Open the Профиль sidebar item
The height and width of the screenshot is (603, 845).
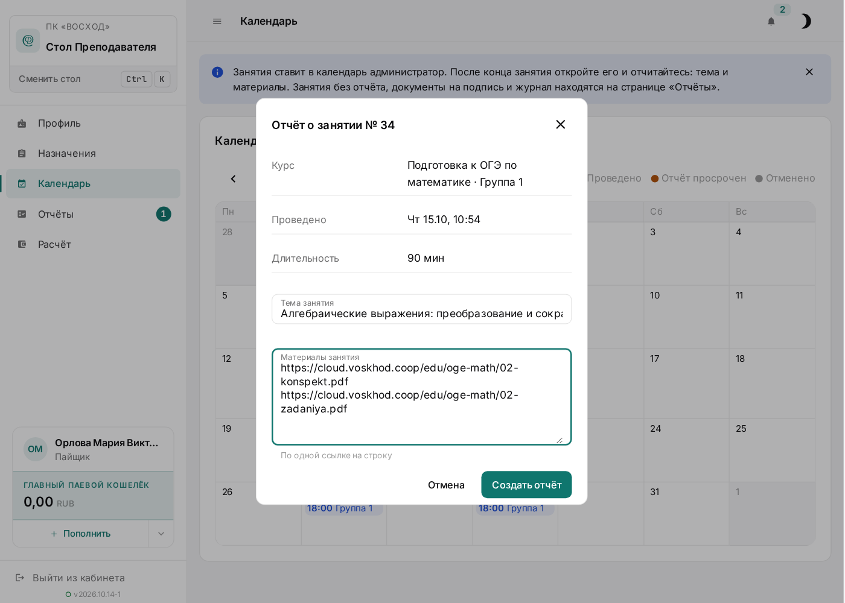point(93,123)
